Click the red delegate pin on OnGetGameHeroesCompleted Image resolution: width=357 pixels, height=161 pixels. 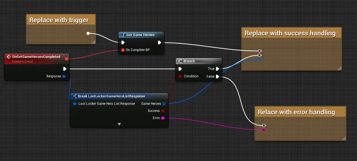click(66, 59)
